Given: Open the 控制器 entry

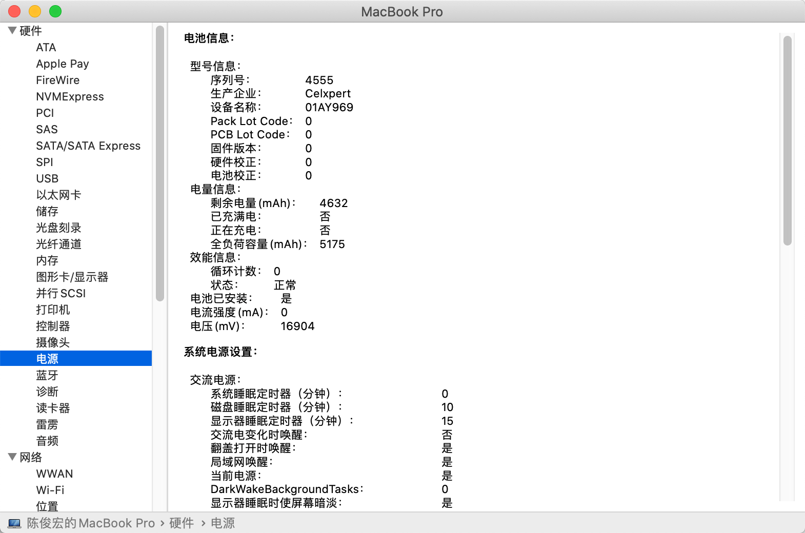Looking at the screenshot, I should pos(53,326).
